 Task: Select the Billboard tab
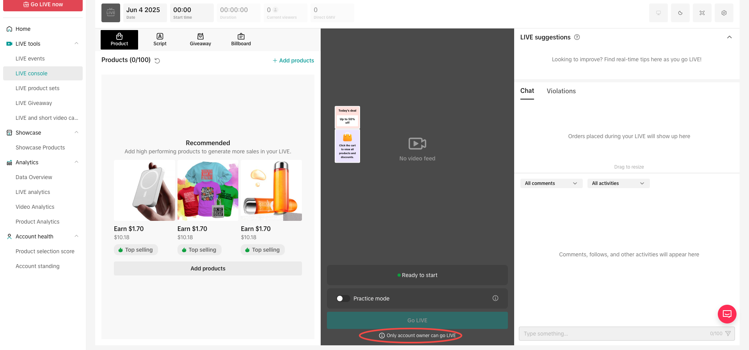pos(241,40)
